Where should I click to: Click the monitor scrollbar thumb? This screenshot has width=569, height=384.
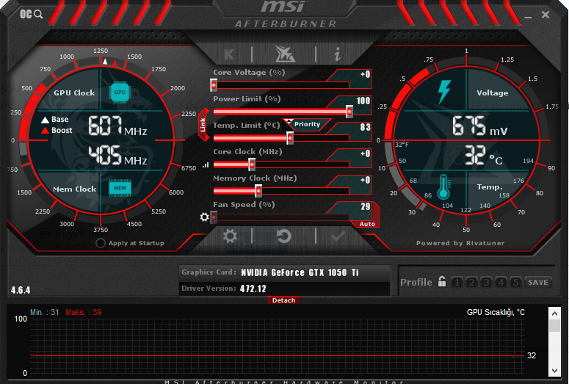click(x=554, y=325)
